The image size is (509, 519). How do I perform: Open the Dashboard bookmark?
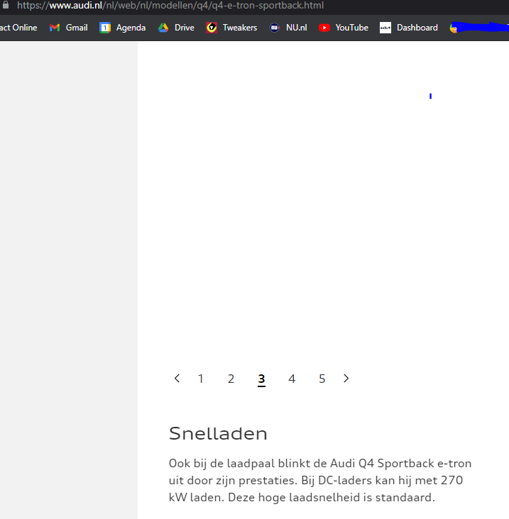[409, 28]
